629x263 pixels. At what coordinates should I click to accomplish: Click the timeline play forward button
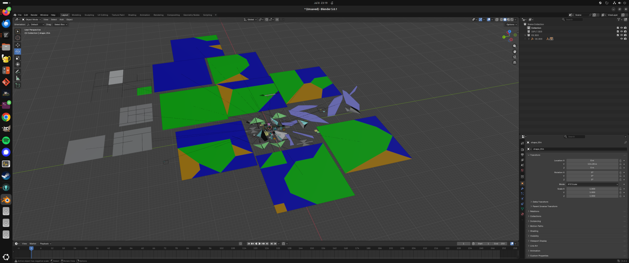click(260, 244)
